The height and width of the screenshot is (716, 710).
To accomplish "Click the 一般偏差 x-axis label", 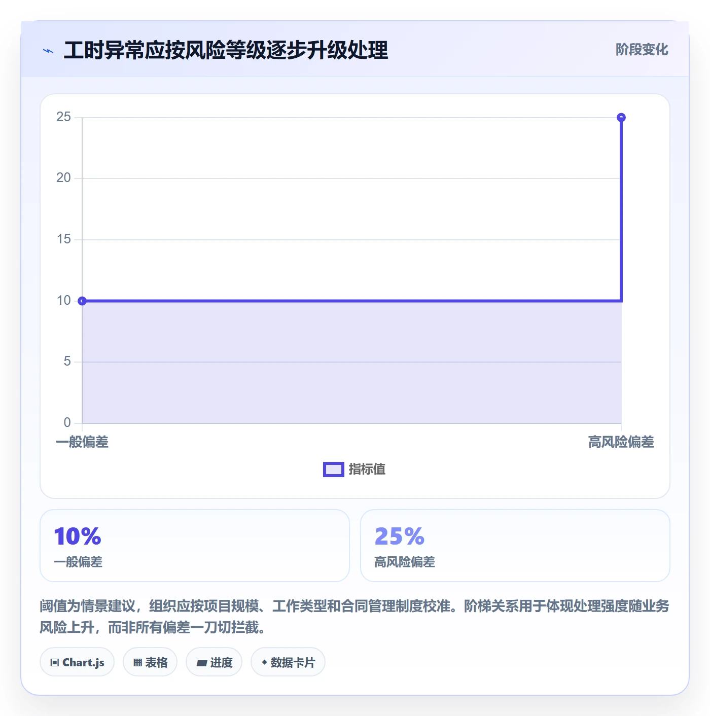I will pyautogui.click(x=82, y=442).
